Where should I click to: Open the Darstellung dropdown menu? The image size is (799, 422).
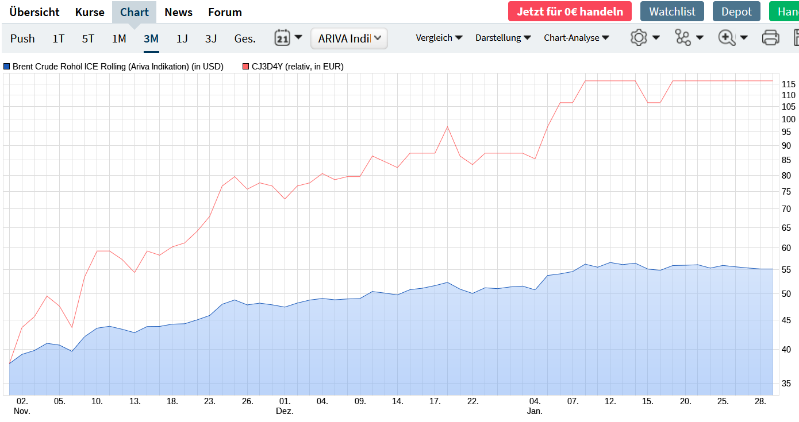pos(502,38)
